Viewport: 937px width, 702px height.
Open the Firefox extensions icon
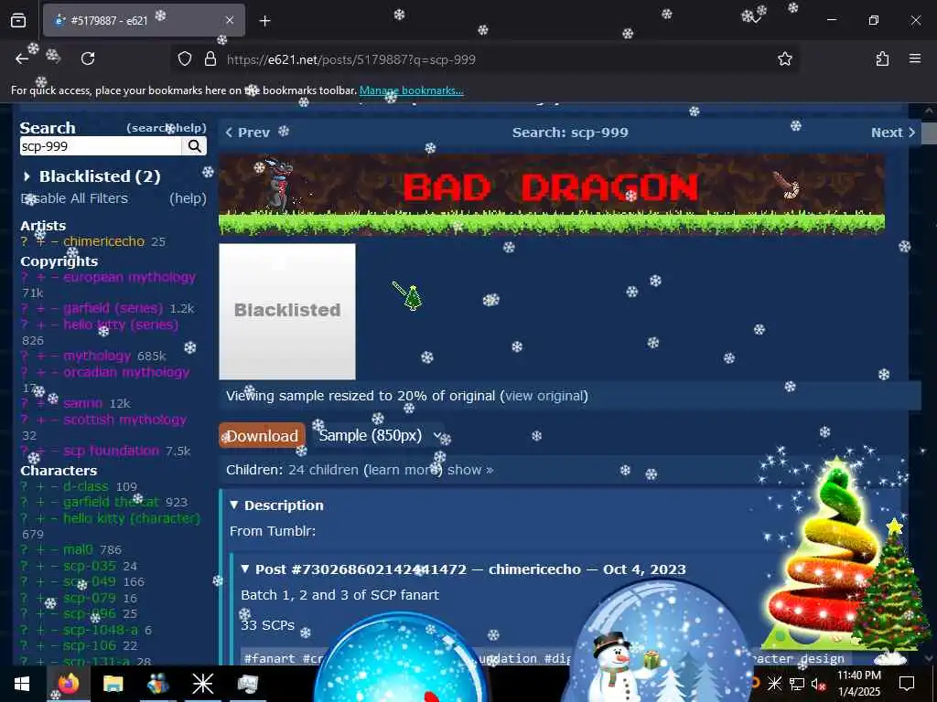click(x=882, y=58)
